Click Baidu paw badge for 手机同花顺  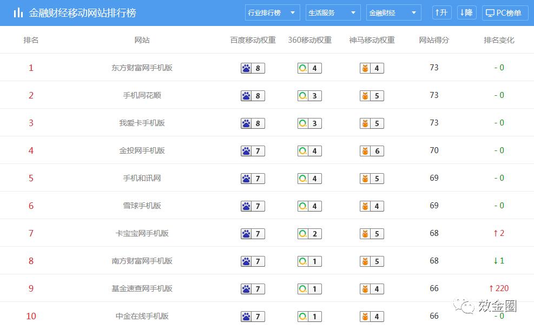pos(253,96)
